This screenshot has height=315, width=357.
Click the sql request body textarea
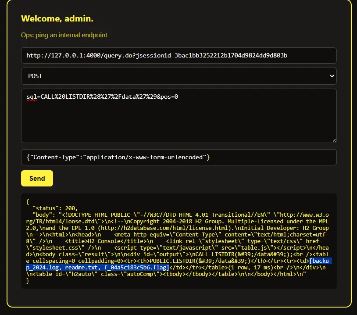179,116
